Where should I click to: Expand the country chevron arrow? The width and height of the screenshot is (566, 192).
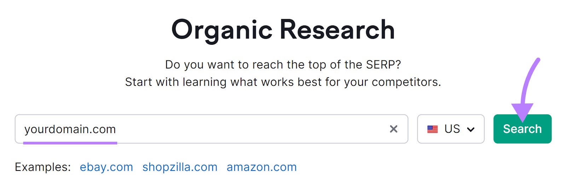coord(470,130)
